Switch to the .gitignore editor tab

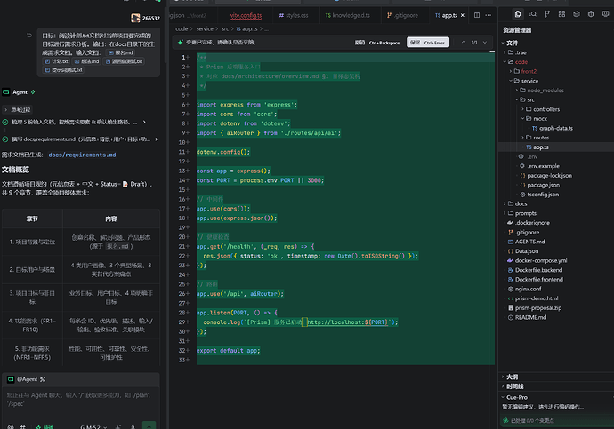(x=402, y=15)
